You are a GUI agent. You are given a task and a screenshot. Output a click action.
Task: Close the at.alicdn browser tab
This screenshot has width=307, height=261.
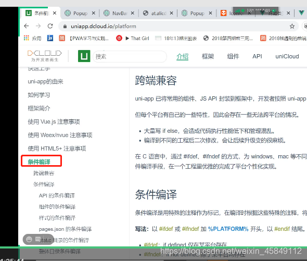click(172, 13)
